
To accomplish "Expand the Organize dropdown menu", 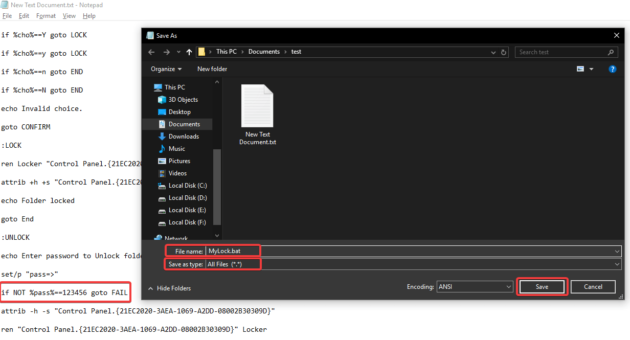I will (x=166, y=69).
